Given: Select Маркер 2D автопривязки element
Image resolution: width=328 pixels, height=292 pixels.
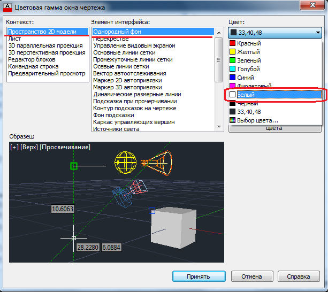Looking at the screenshot, I should [x=127, y=80].
